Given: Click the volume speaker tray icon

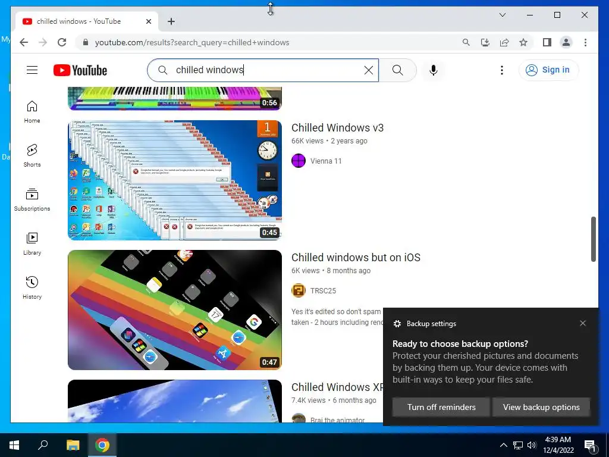Looking at the screenshot, I should 532,445.
